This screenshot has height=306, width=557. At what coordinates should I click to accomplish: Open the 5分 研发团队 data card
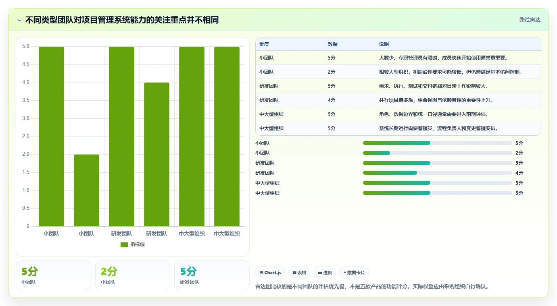pos(212,275)
